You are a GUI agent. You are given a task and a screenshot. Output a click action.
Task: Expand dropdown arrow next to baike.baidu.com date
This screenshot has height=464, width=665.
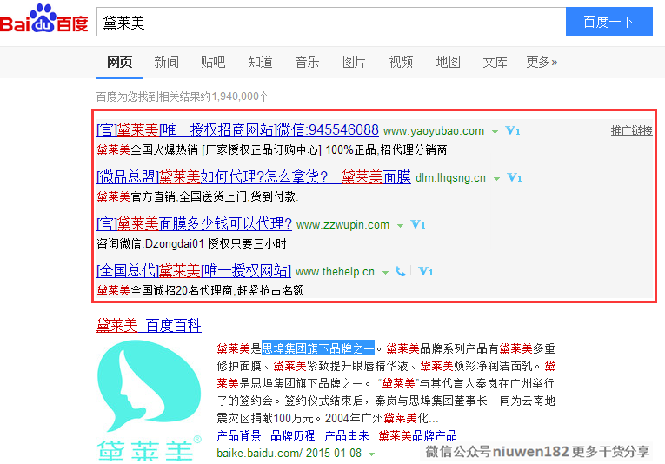pos(371,454)
